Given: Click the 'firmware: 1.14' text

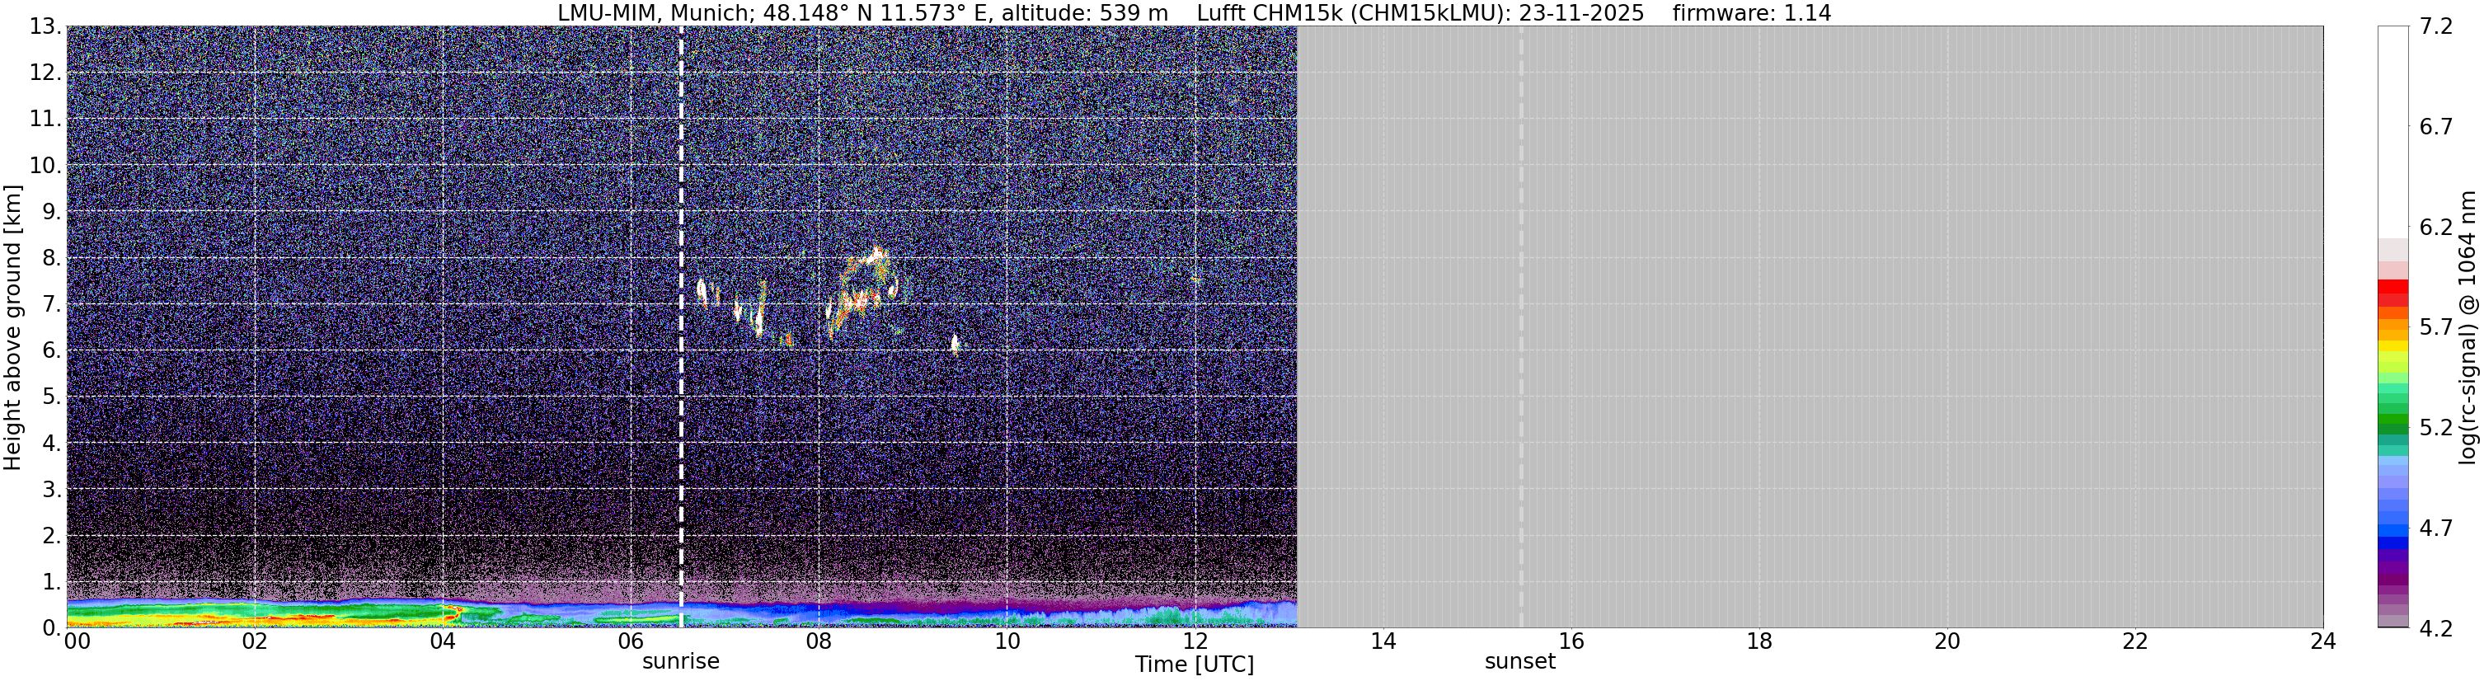Looking at the screenshot, I should pyautogui.click(x=1751, y=13).
